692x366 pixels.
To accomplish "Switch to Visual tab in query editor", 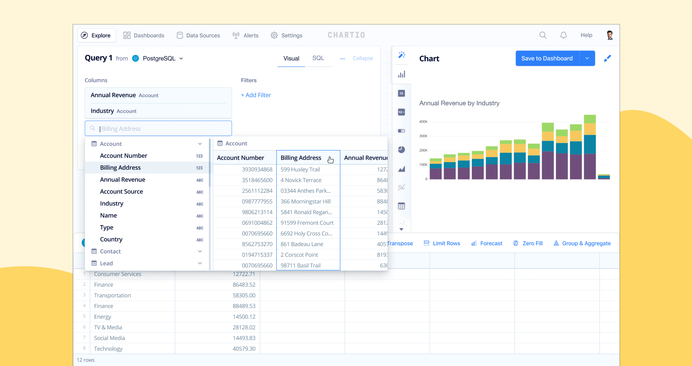I will 291,58.
